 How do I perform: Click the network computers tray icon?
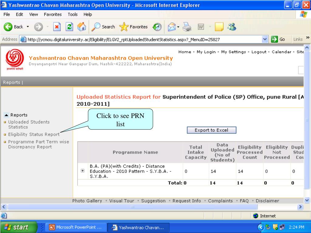[282, 227]
